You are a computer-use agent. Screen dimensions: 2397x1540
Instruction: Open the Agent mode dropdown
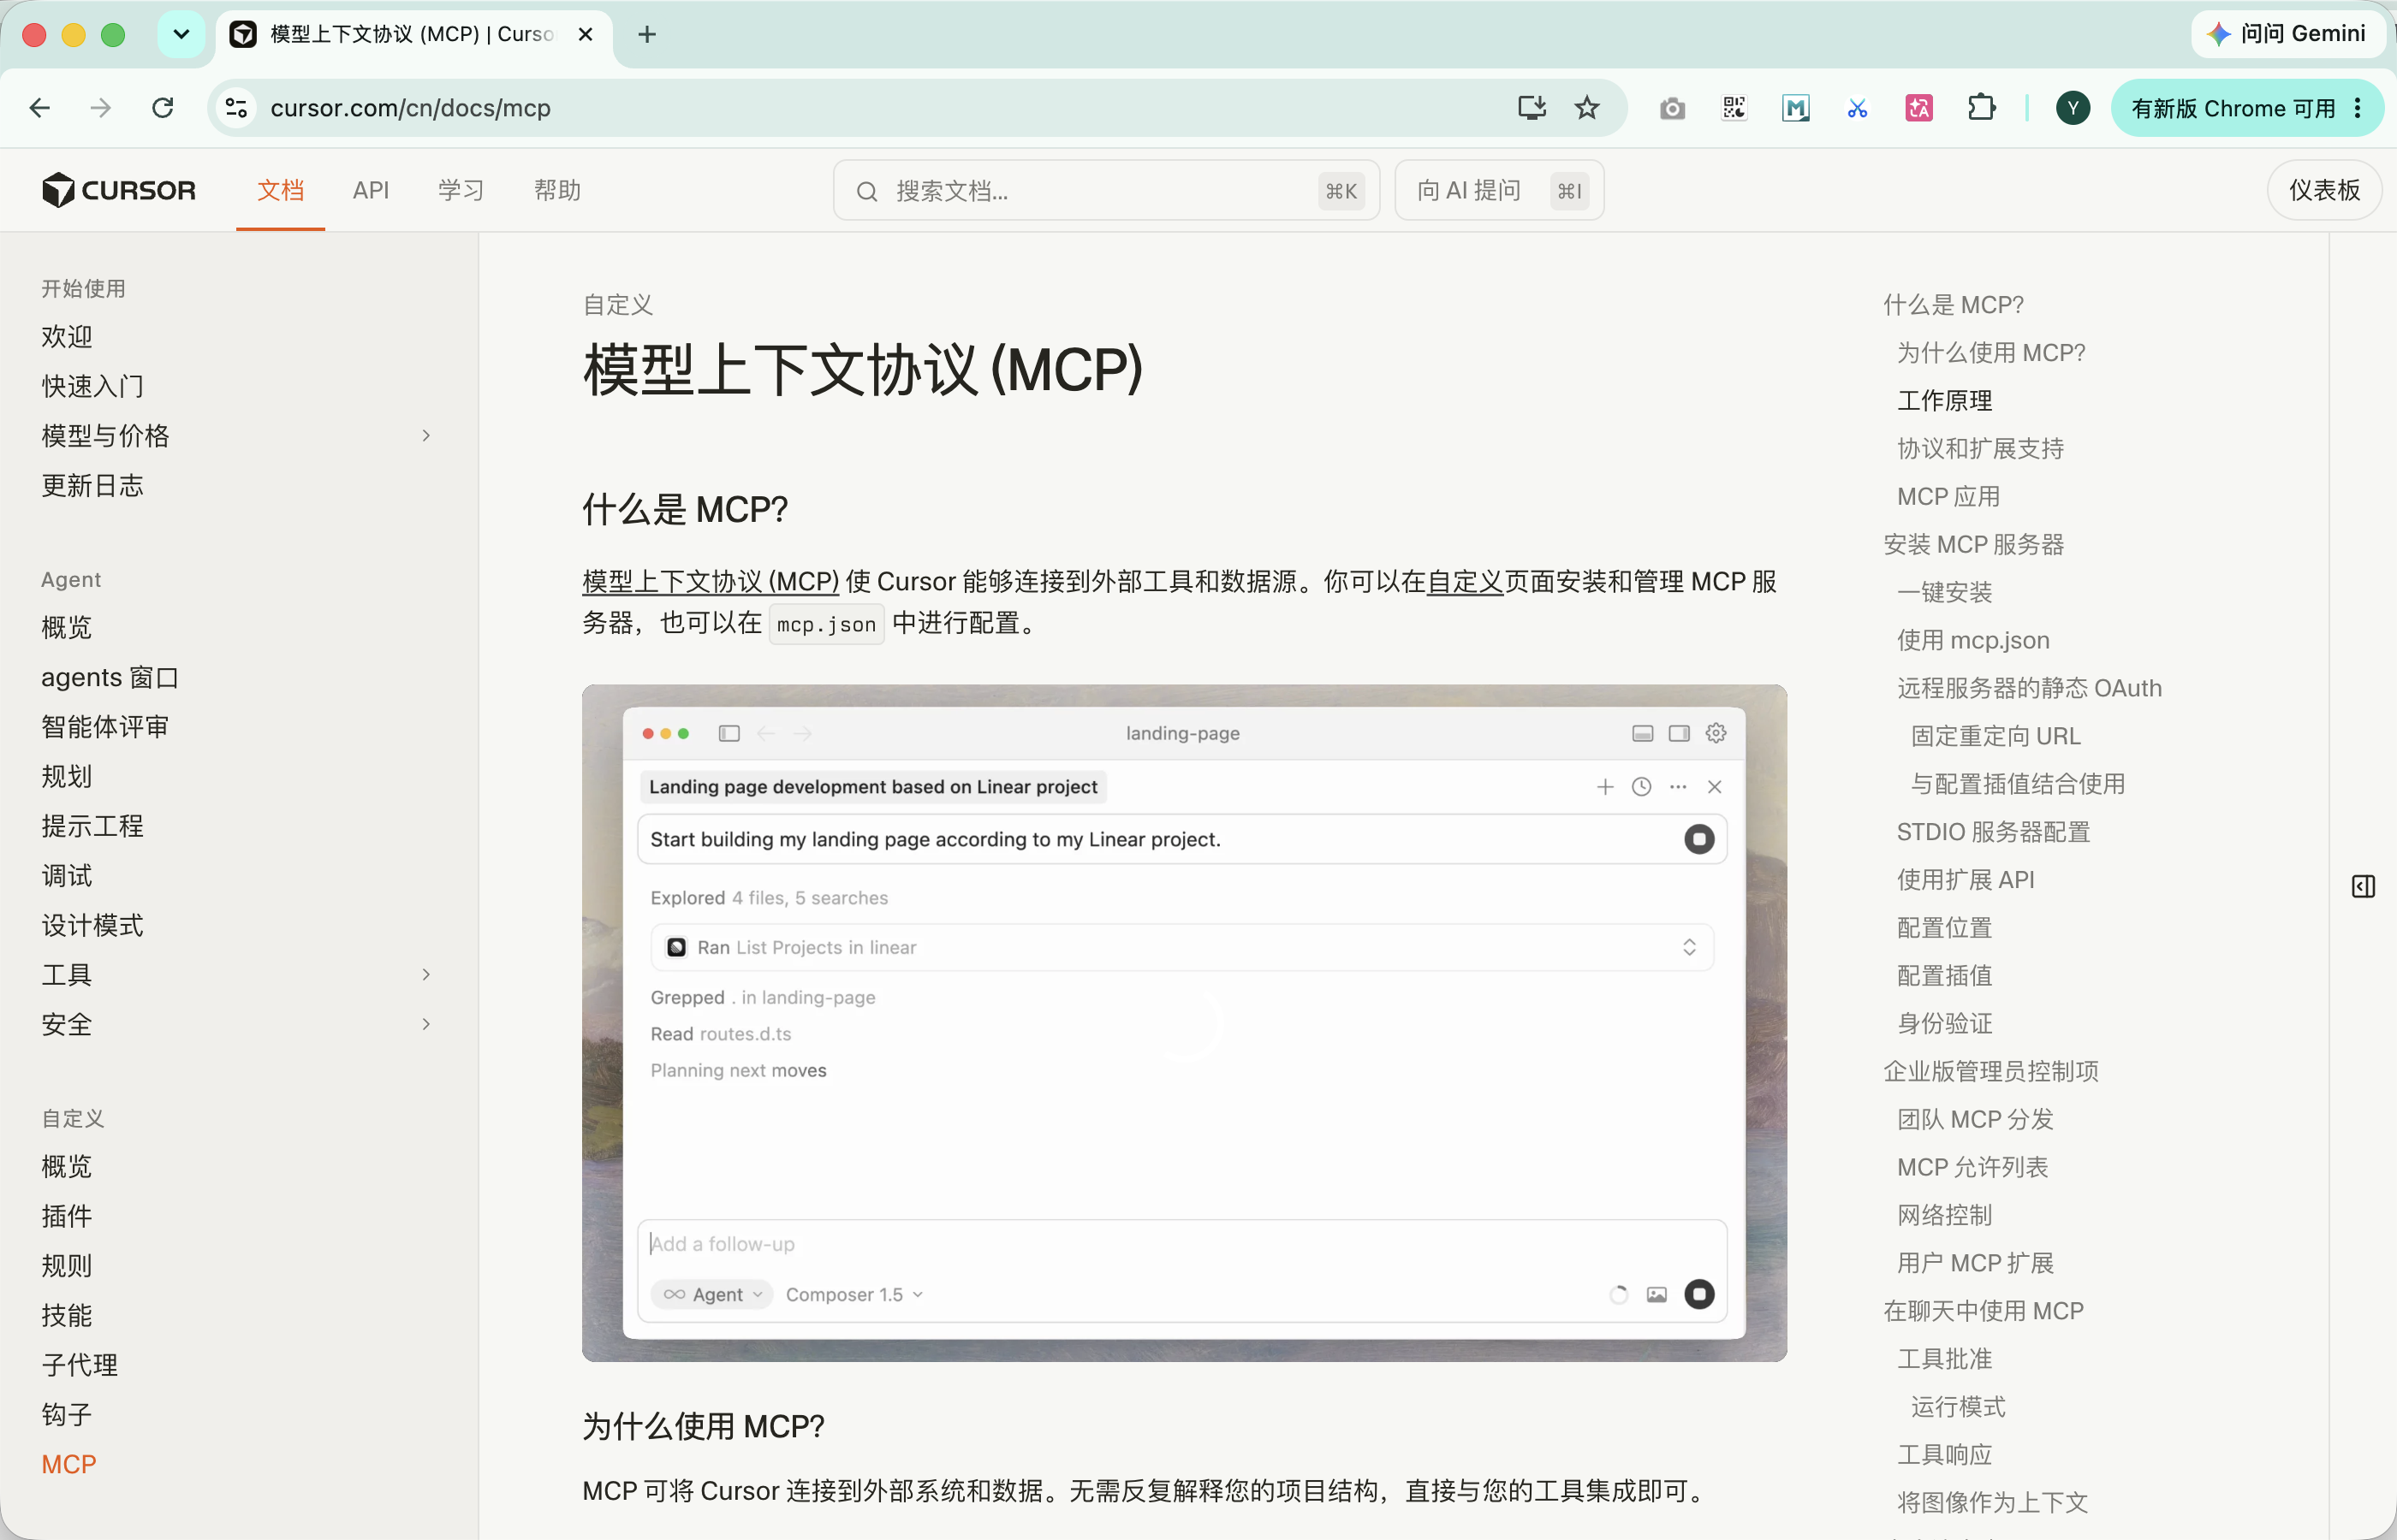(x=711, y=1294)
